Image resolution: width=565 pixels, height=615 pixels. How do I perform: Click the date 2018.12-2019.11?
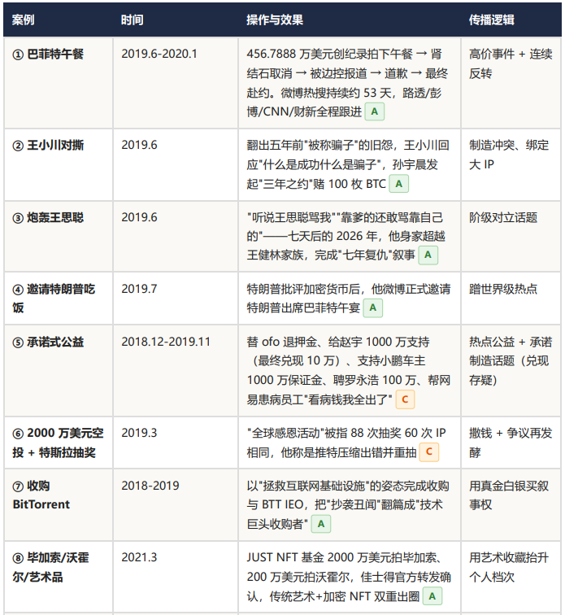point(166,342)
